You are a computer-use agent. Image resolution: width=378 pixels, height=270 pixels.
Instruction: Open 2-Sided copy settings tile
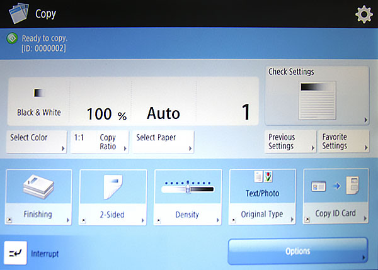[113, 197]
